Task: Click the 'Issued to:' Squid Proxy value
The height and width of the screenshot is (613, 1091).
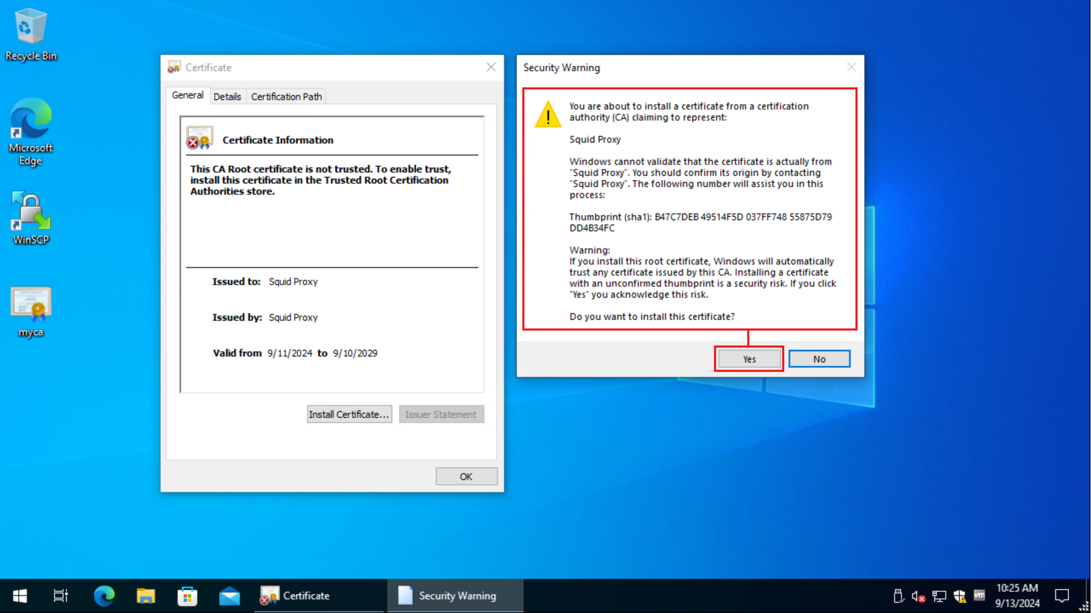Action: (x=293, y=282)
